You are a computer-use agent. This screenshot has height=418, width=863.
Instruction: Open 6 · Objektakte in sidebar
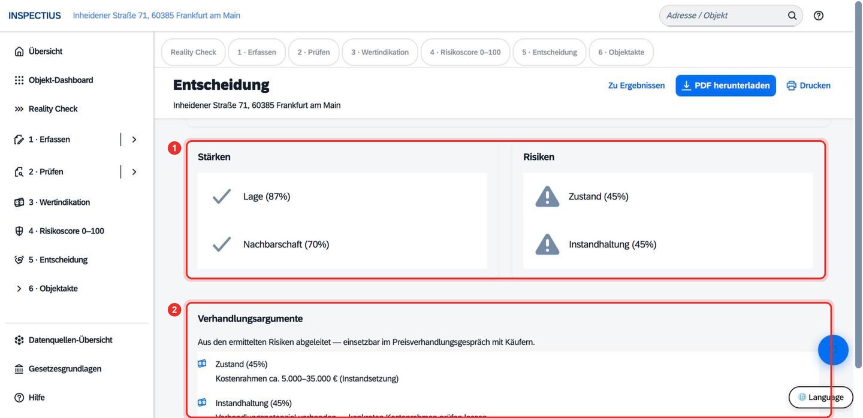(x=53, y=289)
